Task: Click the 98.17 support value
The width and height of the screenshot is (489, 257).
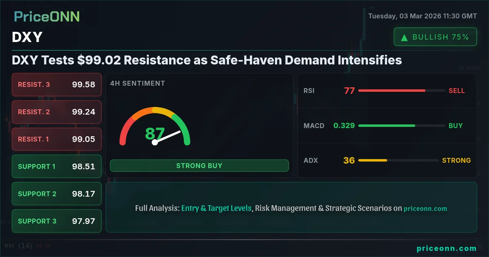Action: (84, 194)
